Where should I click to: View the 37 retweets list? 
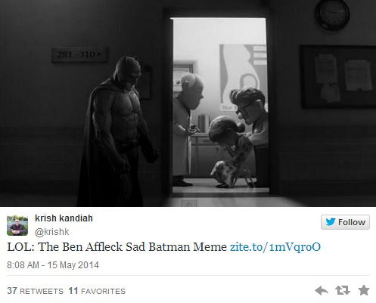(x=35, y=291)
